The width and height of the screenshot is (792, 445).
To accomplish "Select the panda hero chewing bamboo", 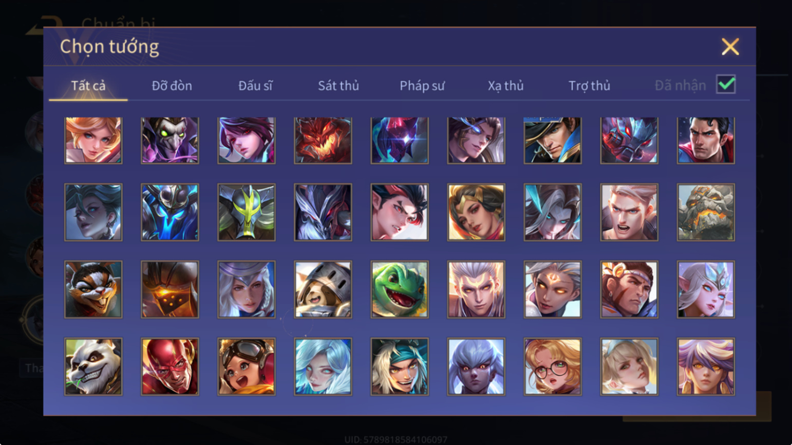I will click(93, 366).
